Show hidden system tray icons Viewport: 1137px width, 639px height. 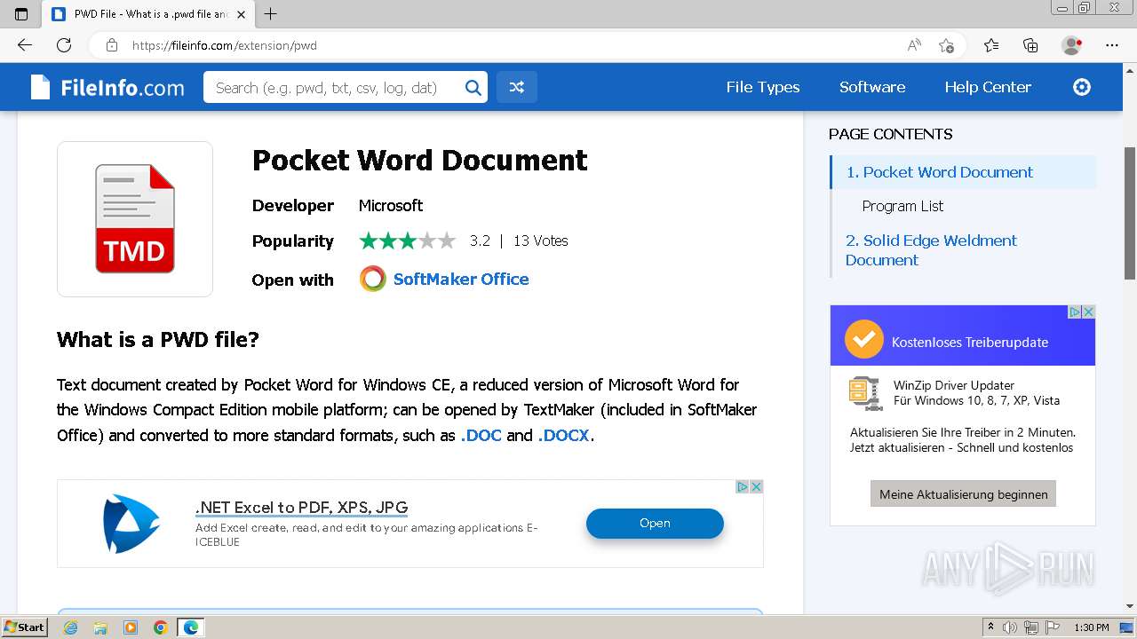(x=991, y=627)
